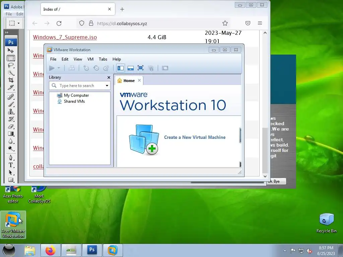Open Photoshop marquee tool preset dropdown
343x257 pixels.
pyautogui.click(x=19, y=23)
